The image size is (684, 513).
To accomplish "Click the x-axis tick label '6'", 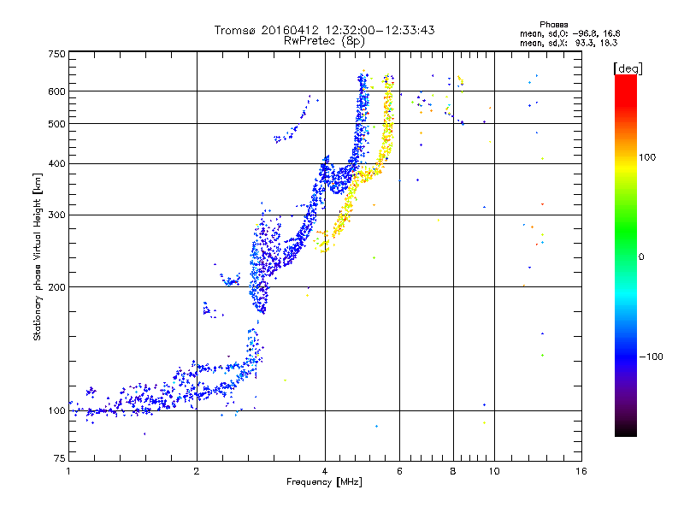I will pos(399,471).
